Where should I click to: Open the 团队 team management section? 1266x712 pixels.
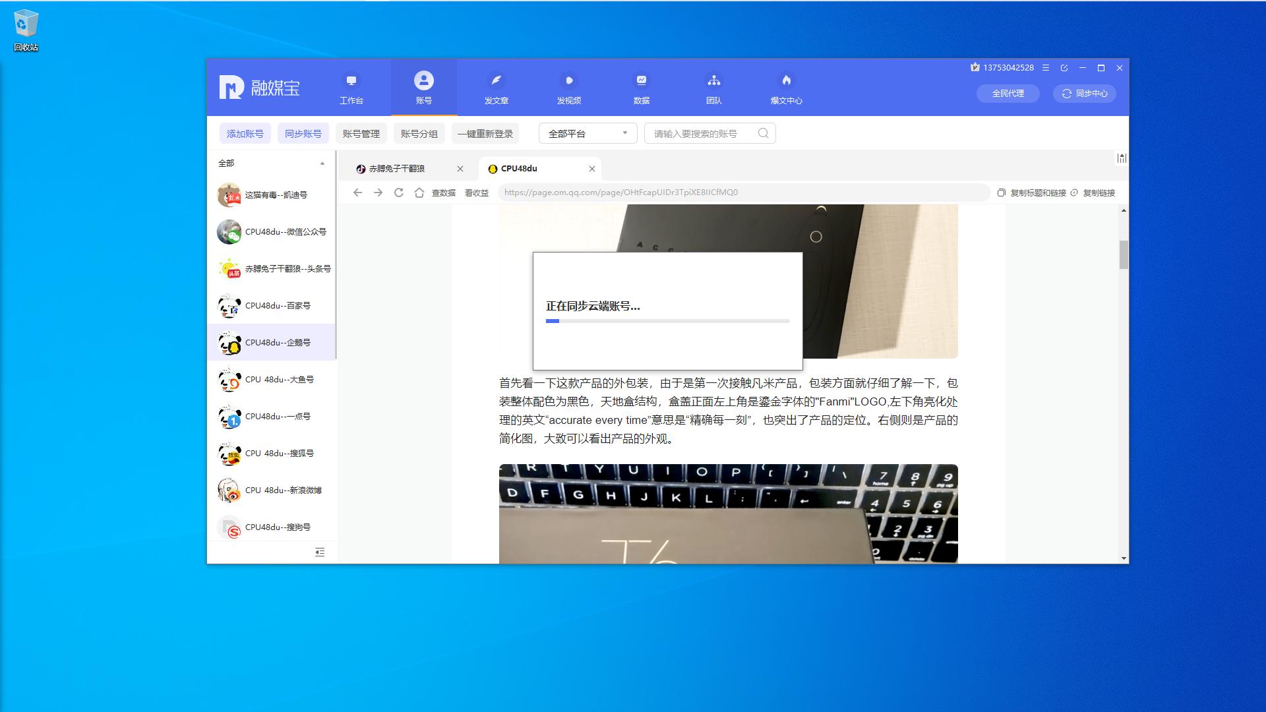(713, 88)
